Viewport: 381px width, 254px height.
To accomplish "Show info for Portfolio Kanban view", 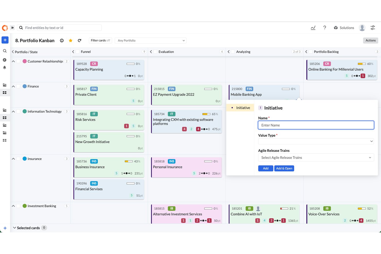I will 62,40.
